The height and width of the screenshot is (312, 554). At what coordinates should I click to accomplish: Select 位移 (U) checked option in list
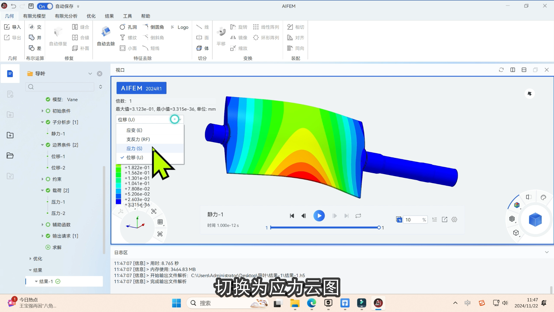(x=135, y=157)
